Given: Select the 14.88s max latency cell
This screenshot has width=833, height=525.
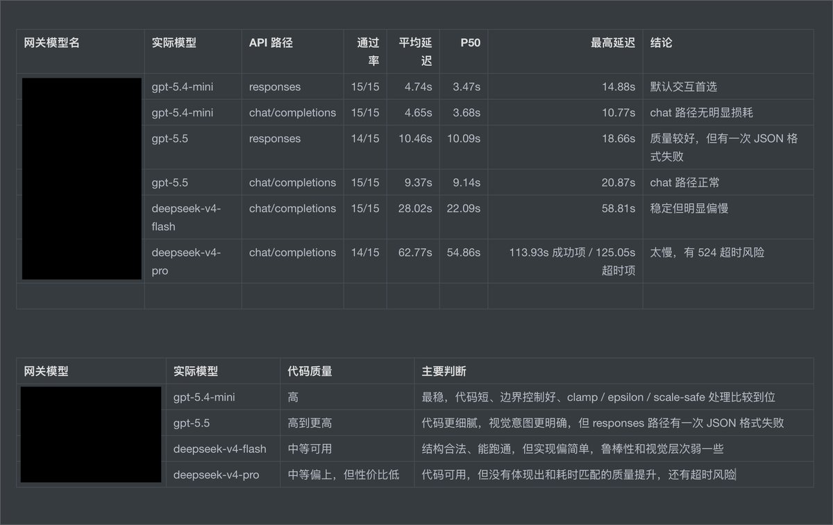Looking at the screenshot, I should [x=619, y=87].
